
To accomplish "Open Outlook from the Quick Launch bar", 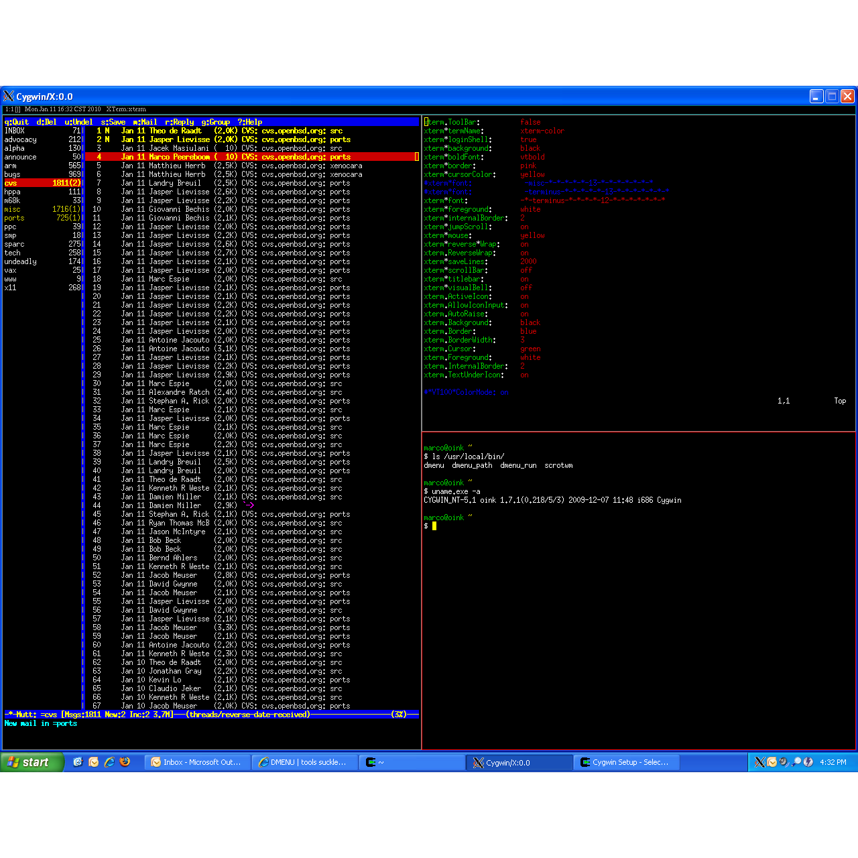I will point(94,762).
